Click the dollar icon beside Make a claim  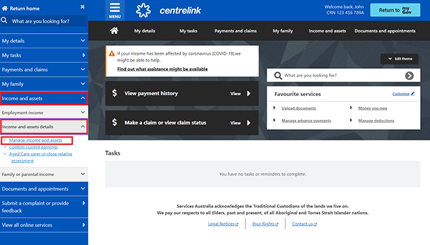pyautogui.click(x=114, y=122)
